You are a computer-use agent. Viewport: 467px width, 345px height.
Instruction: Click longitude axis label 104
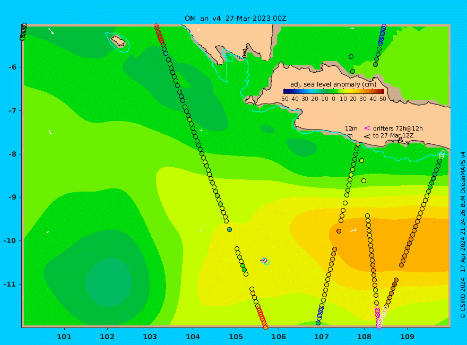pyautogui.click(x=193, y=337)
